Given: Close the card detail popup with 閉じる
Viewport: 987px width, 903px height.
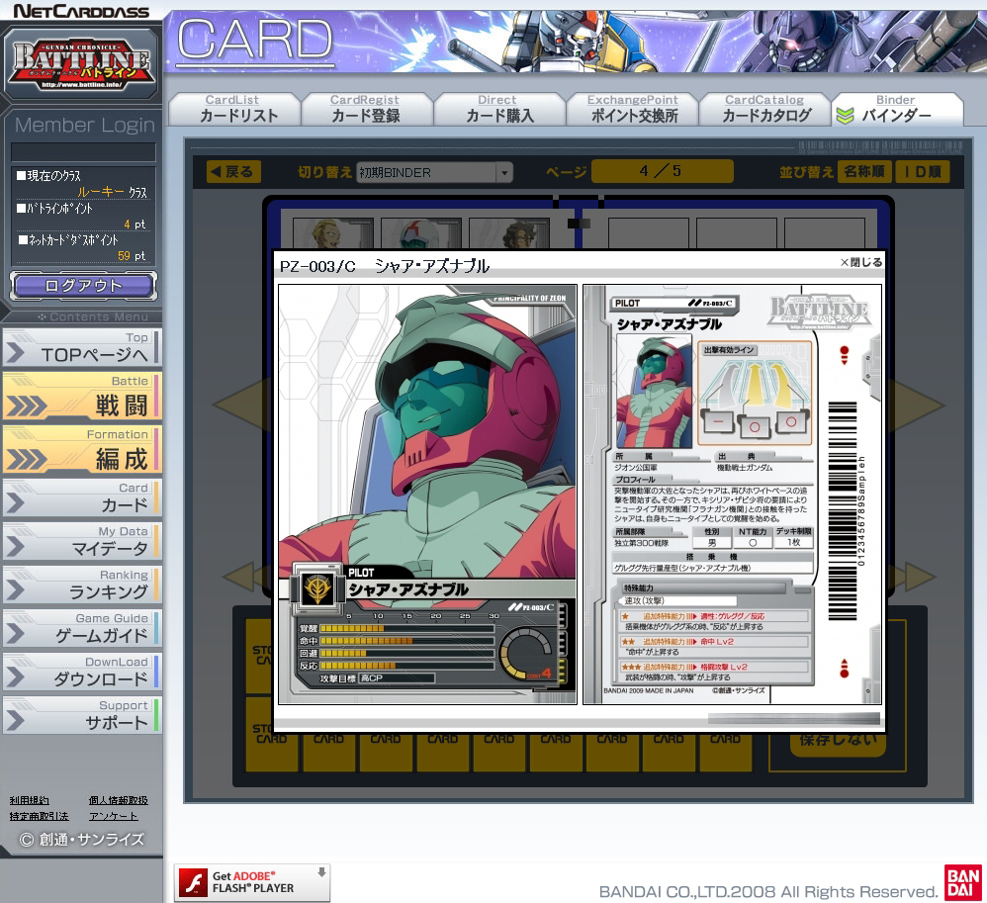Looking at the screenshot, I should pos(860,262).
